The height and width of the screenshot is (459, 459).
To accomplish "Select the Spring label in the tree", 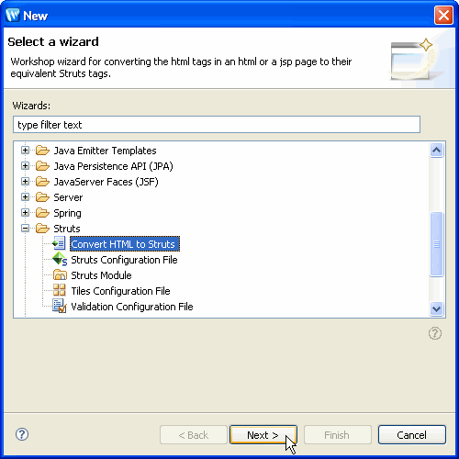I will [x=67, y=213].
